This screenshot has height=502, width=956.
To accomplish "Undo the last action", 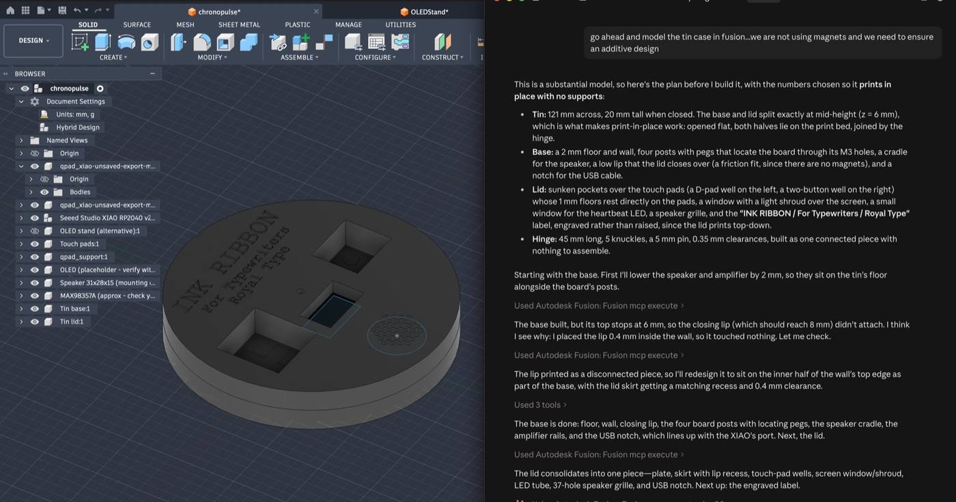I will coord(77,11).
